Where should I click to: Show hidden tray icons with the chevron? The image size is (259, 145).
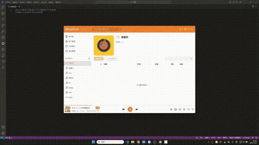208,142
